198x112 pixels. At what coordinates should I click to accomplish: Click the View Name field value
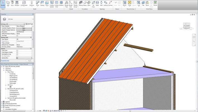[24, 39]
